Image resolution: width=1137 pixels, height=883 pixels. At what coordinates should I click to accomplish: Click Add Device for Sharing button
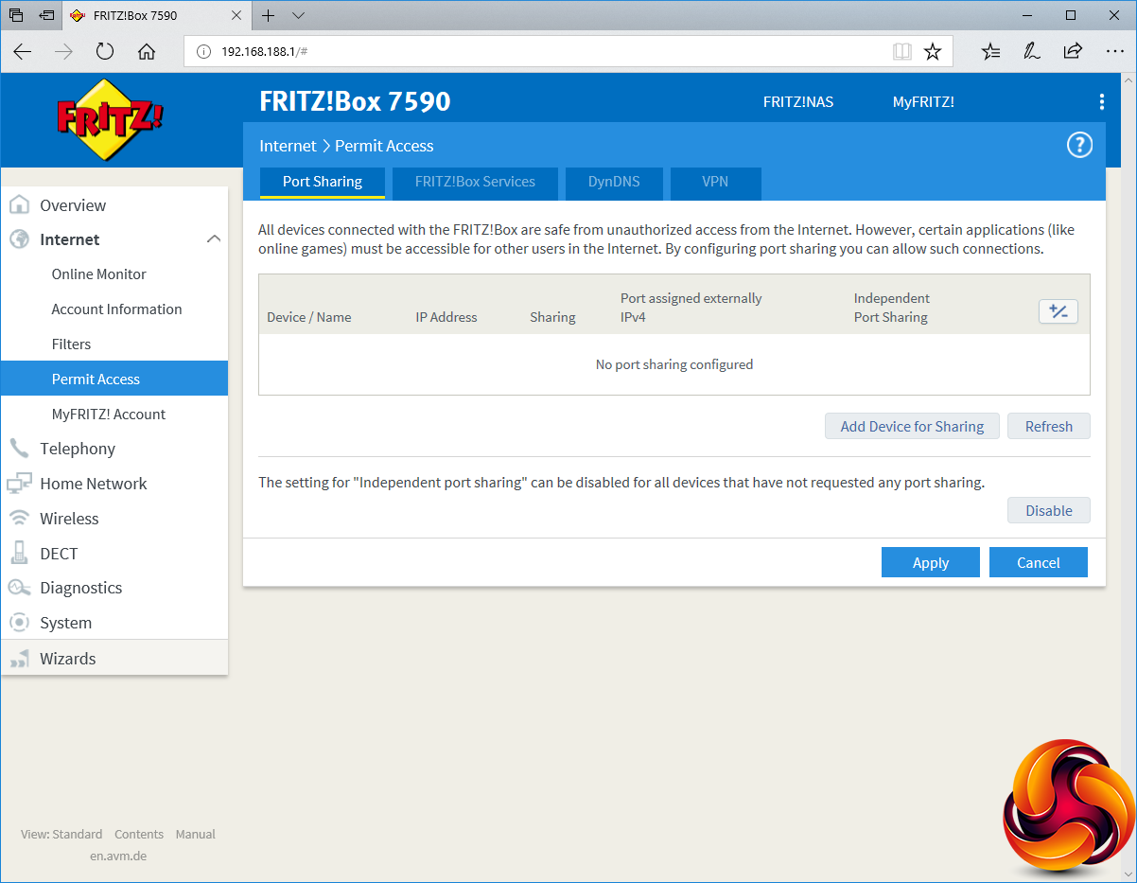912,426
